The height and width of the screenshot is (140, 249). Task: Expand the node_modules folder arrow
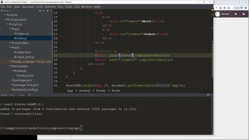click(10, 61)
